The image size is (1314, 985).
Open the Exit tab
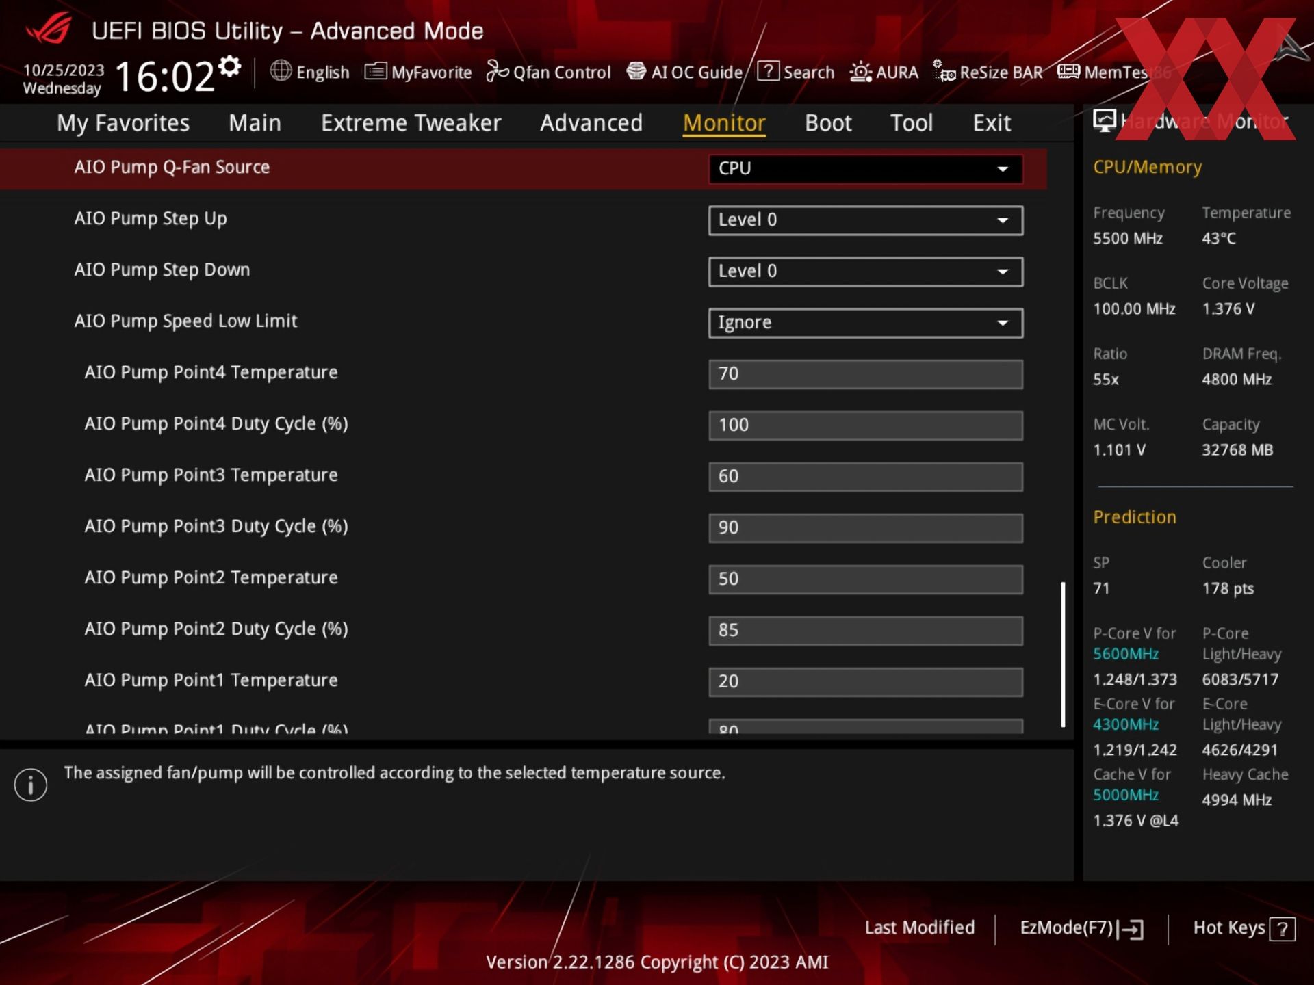(x=992, y=123)
